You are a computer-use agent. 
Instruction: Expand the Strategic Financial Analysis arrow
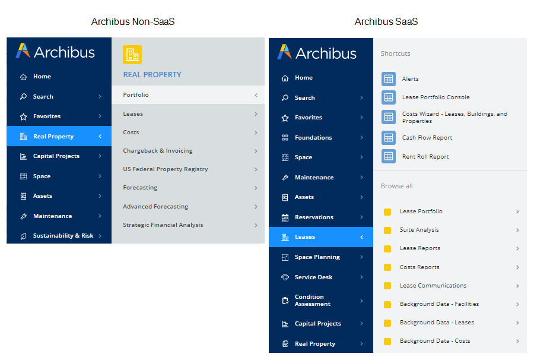[256, 226]
